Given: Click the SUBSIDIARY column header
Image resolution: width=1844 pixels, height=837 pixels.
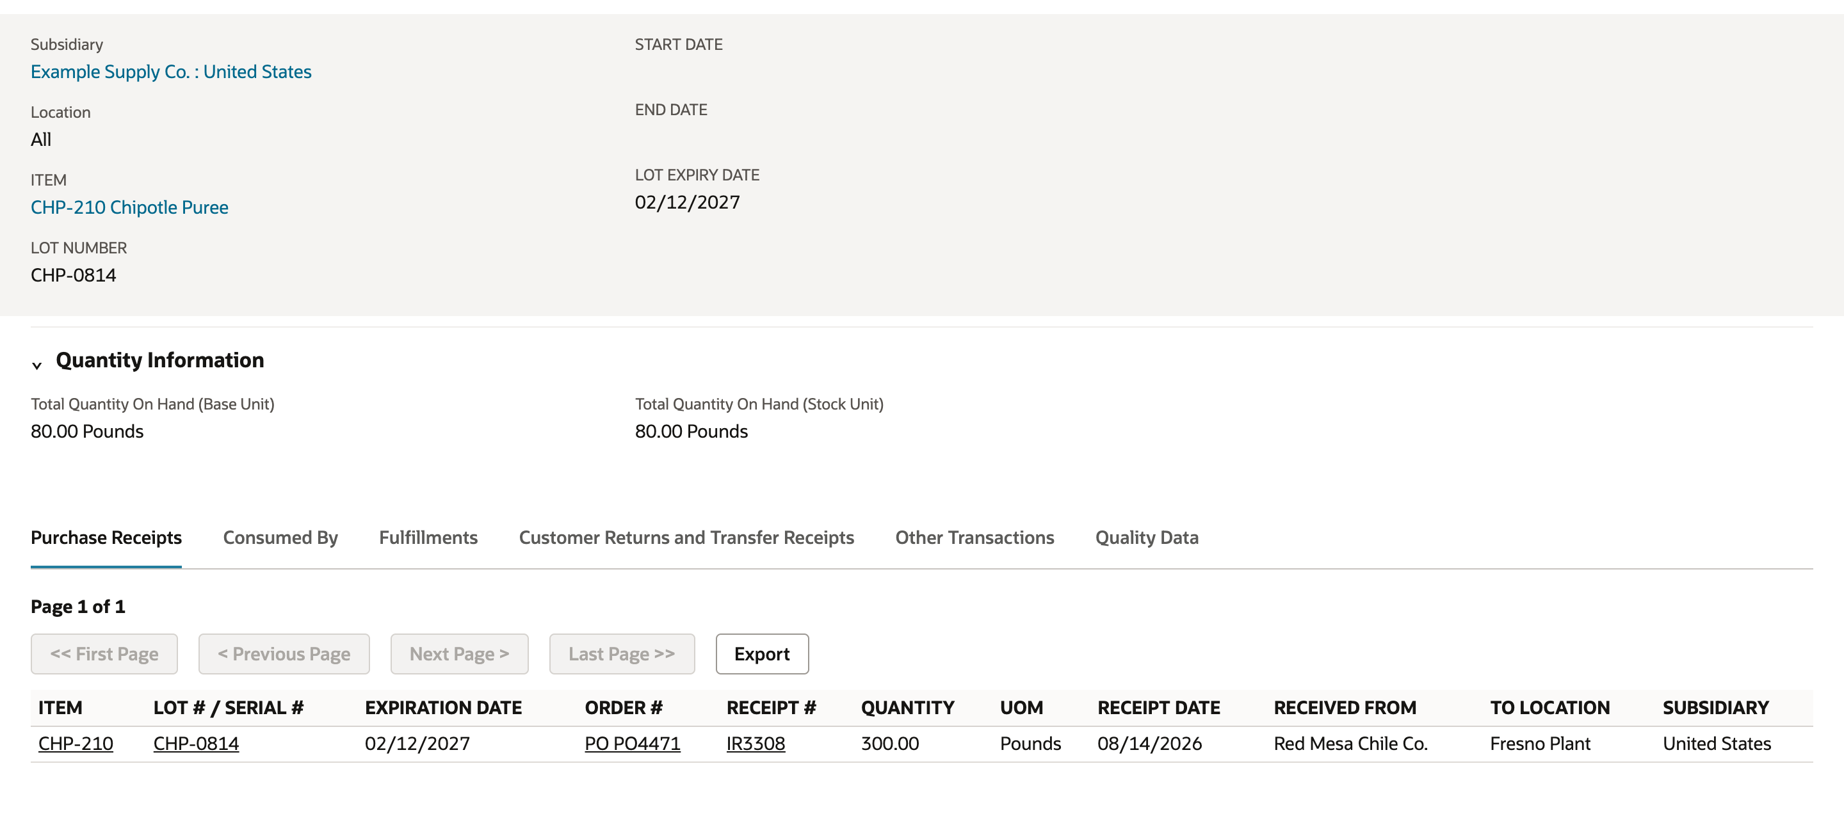Looking at the screenshot, I should (x=1716, y=708).
